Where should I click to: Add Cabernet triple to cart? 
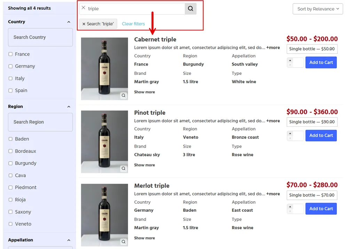(321, 62)
